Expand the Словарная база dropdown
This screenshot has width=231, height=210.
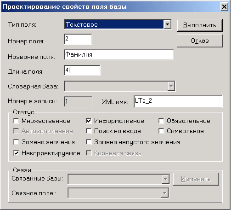click(171, 86)
